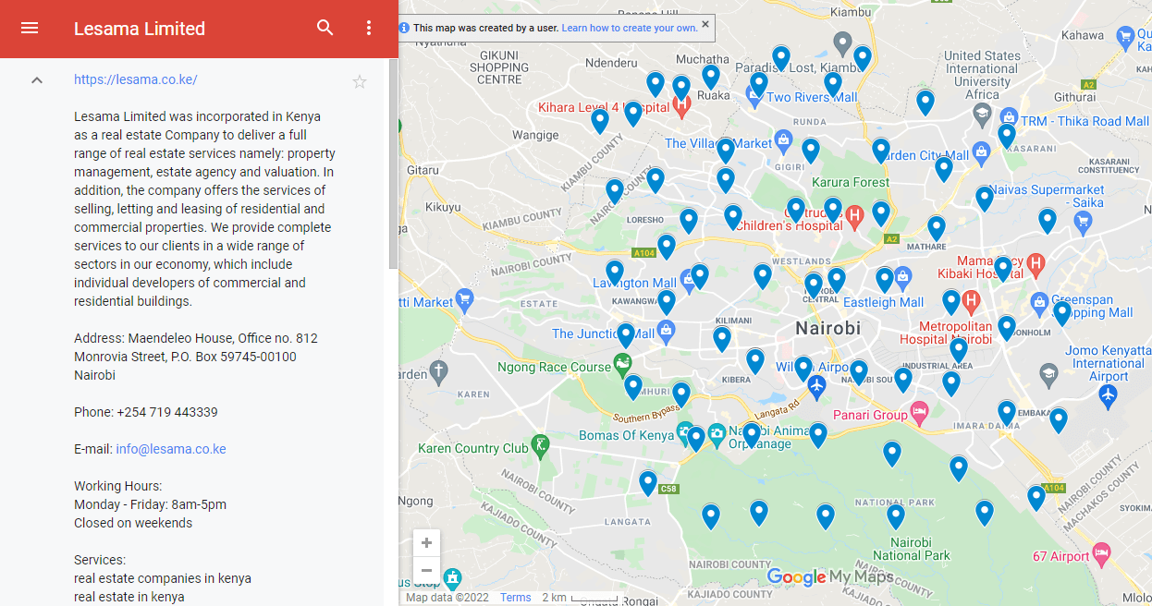Select the Lavington Mall shopping icon
The height and width of the screenshot is (606, 1152).
[x=688, y=280]
